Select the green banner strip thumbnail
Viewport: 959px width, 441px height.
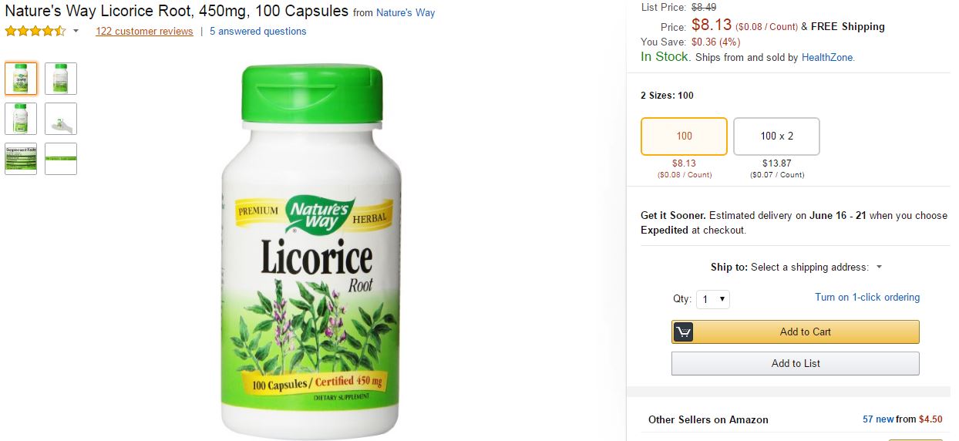pos(61,159)
